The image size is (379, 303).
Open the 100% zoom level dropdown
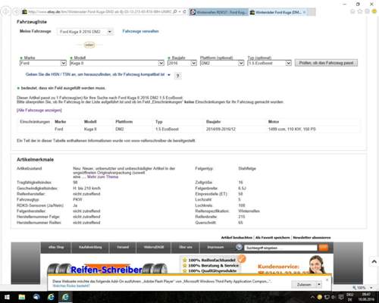[371, 288]
